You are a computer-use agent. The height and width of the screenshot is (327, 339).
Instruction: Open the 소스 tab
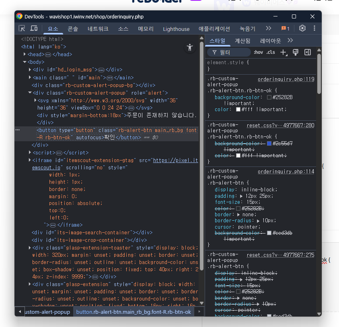(x=123, y=29)
